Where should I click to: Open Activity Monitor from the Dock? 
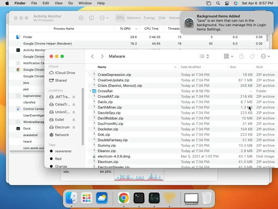pyautogui.click(x=154, y=198)
